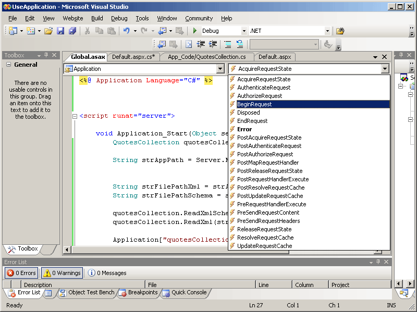The width and height of the screenshot is (417, 312).
Task: Click the Cut scissors icon
Action: [88, 31]
